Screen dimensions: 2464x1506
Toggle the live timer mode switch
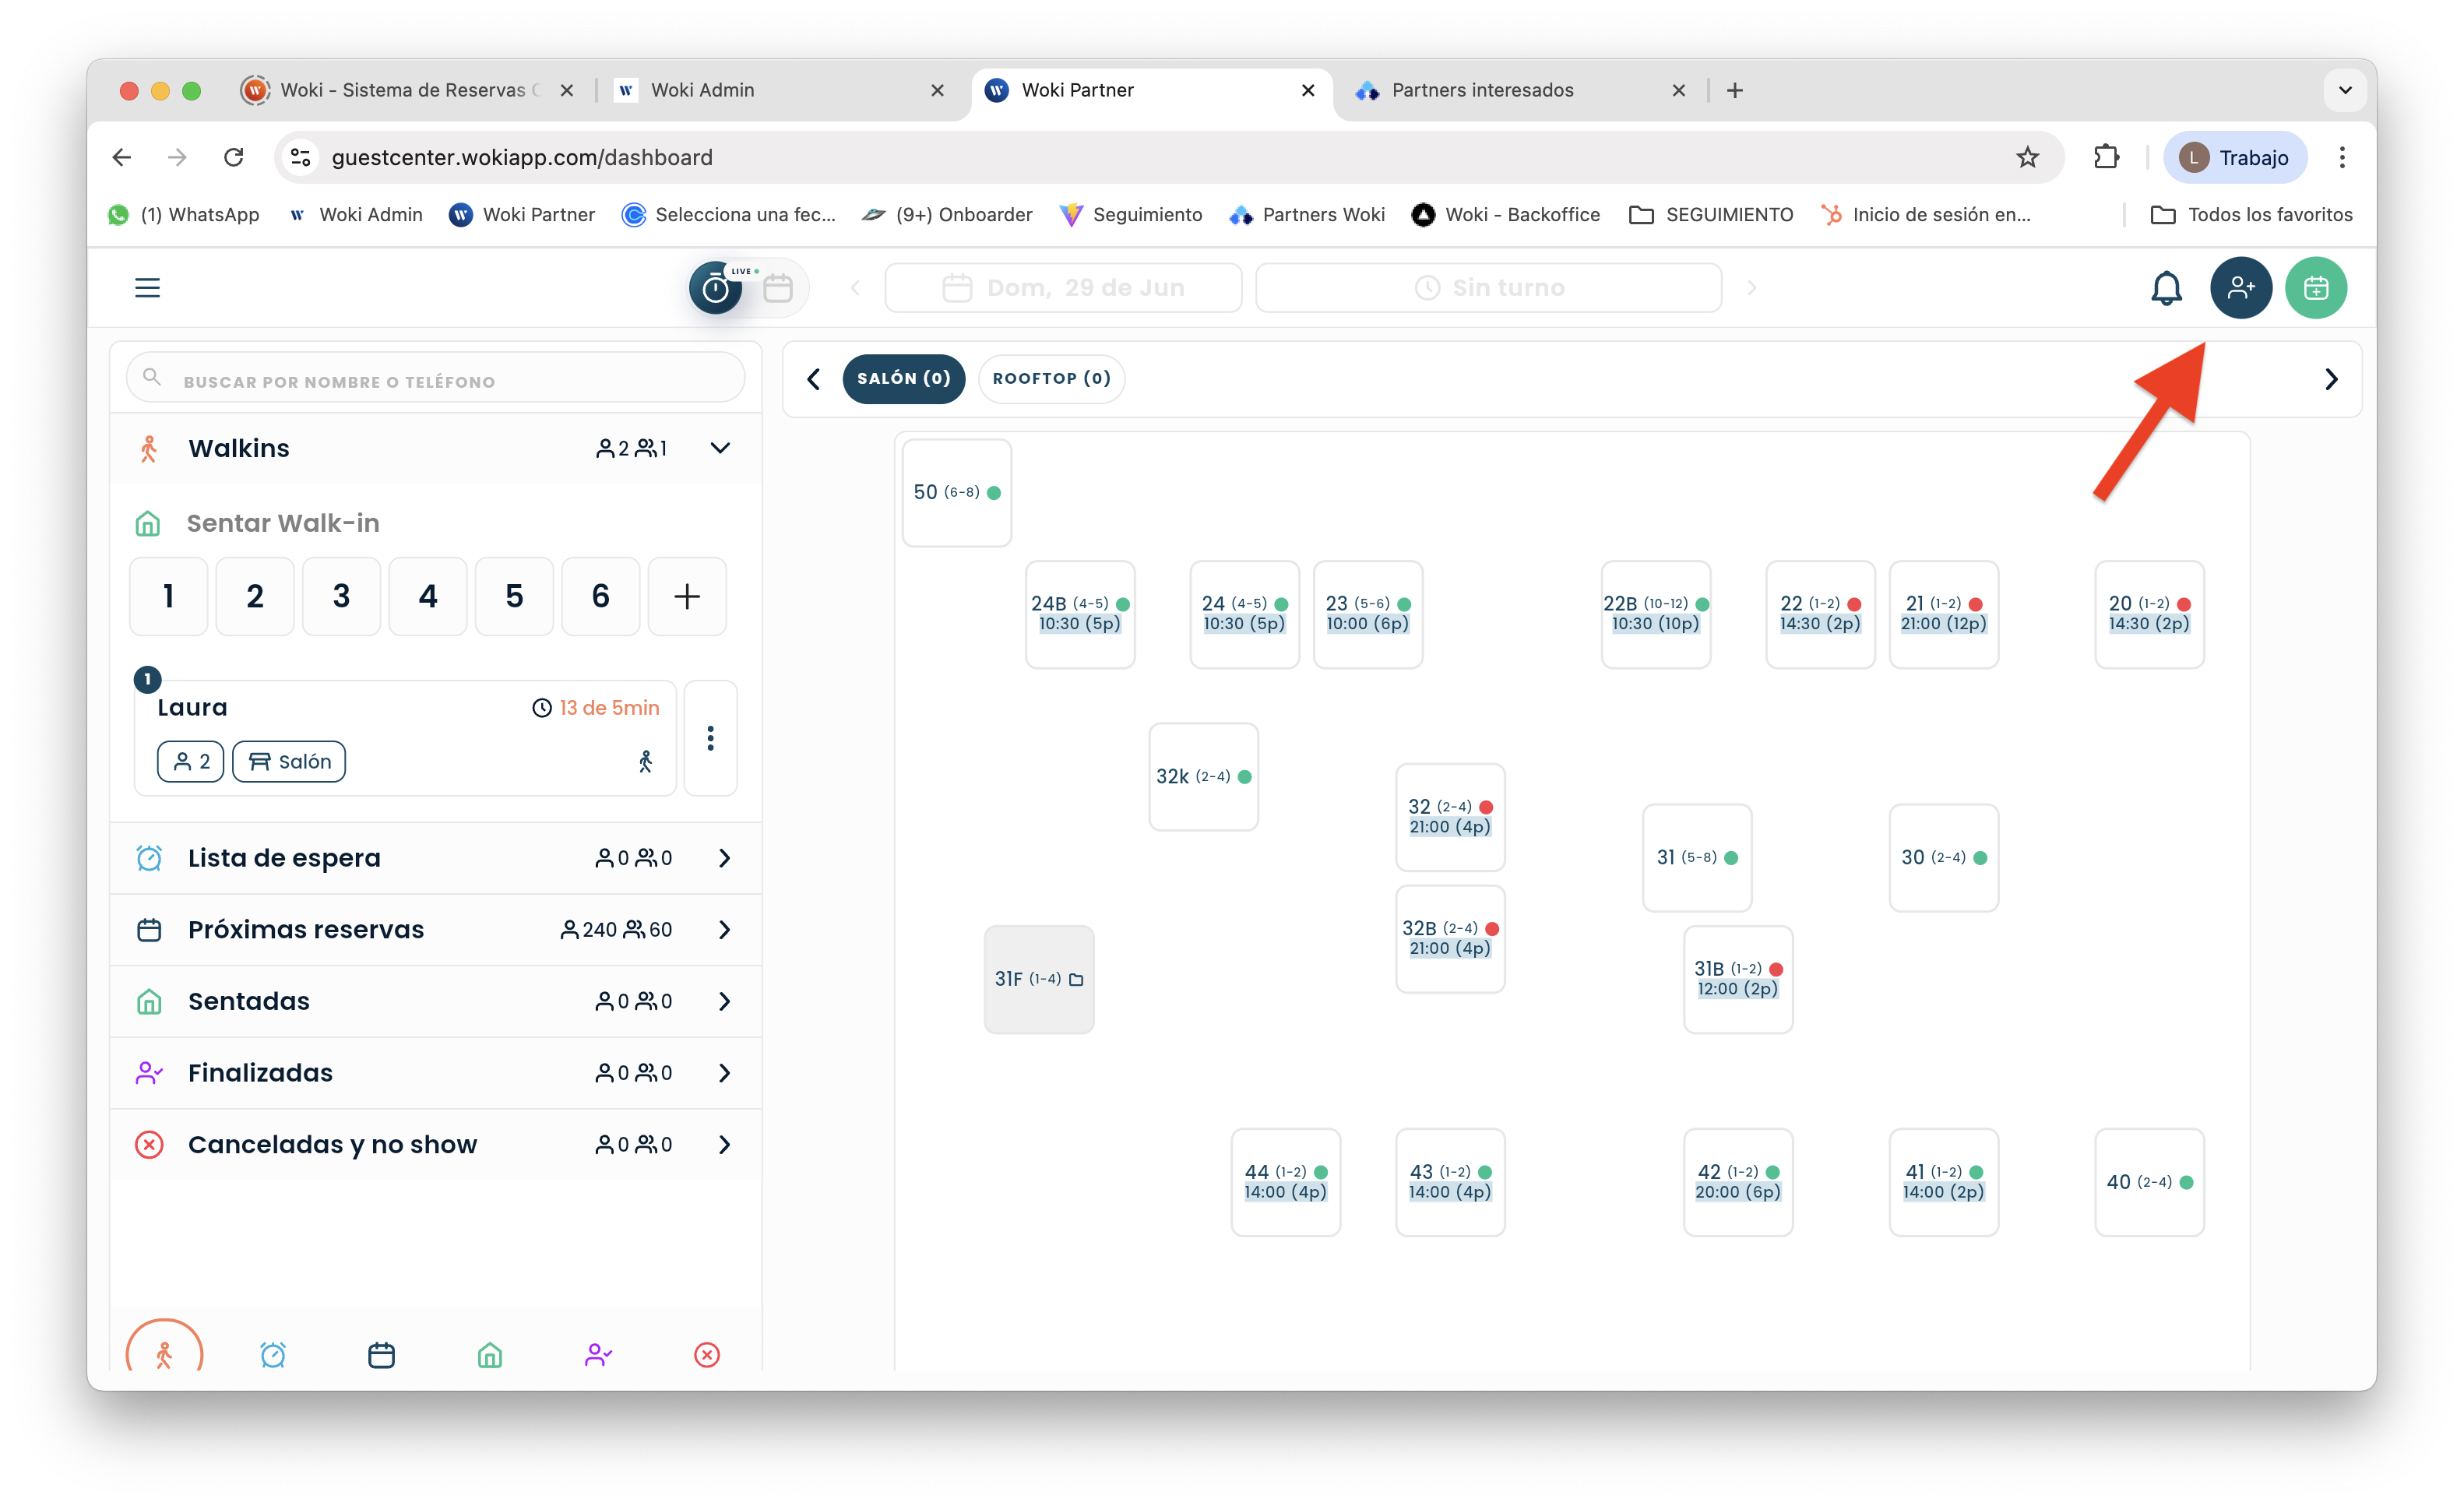coord(716,288)
